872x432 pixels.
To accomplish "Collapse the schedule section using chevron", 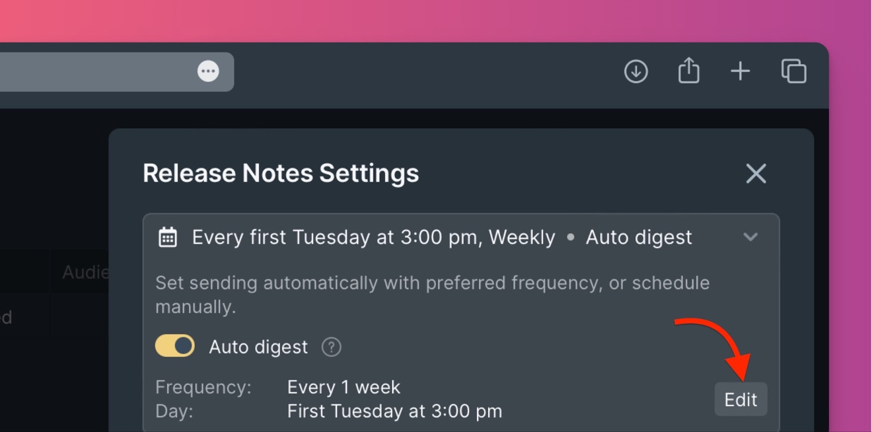I will pos(750,237).
